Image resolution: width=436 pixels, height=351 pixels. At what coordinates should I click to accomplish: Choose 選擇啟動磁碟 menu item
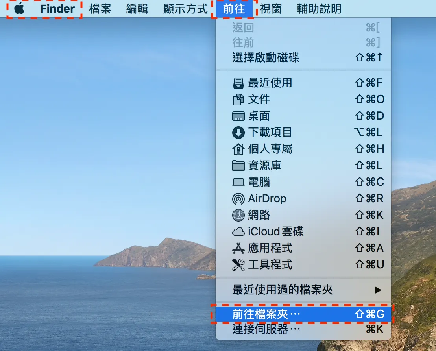(303, 57)
